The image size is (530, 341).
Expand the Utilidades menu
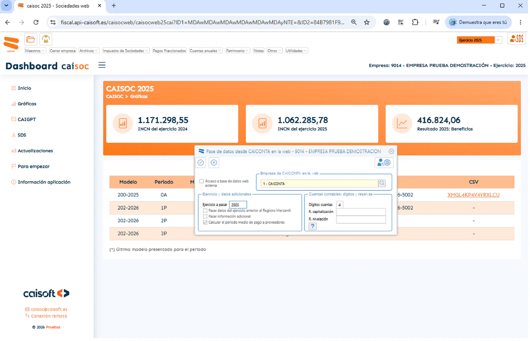tap(297, 51)
